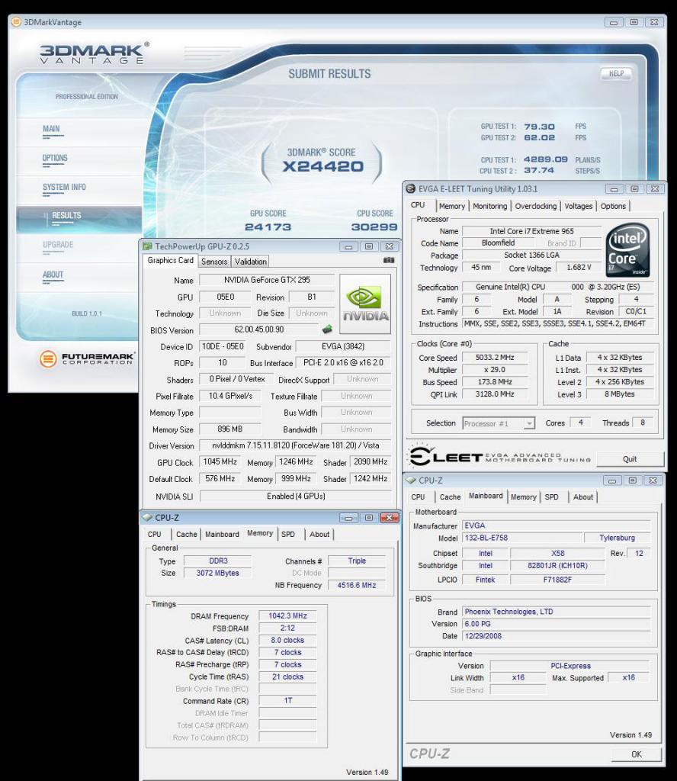Click the BIOS Brand Phoenix Technologies, LTD
The height and width of the screenshot is (781, 677).
557,612
